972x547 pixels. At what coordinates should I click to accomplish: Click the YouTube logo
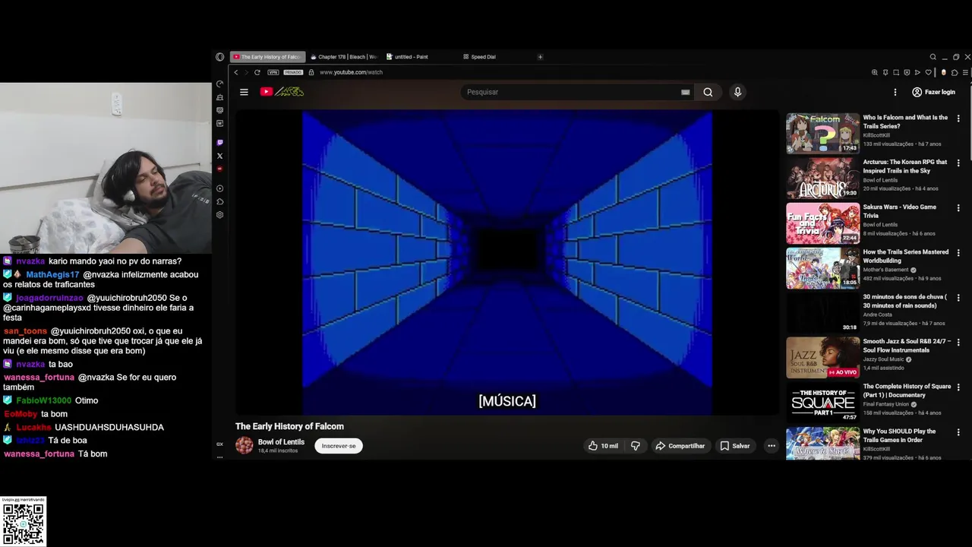click(282, 92)
